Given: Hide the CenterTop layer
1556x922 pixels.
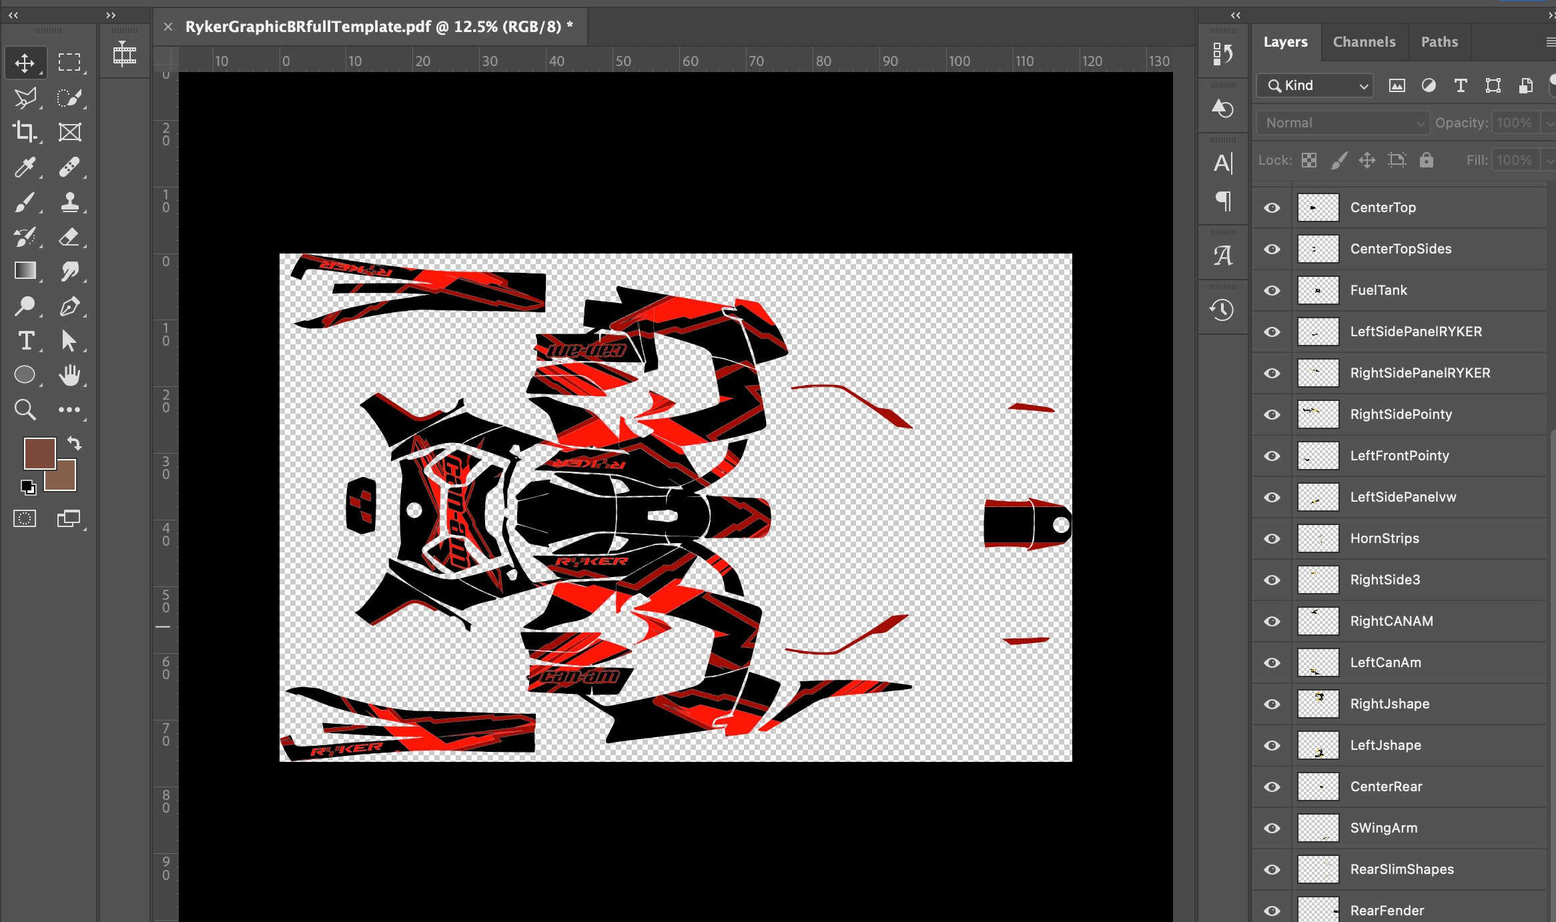Looking at the screenshot, I should tap(1272, 207).
